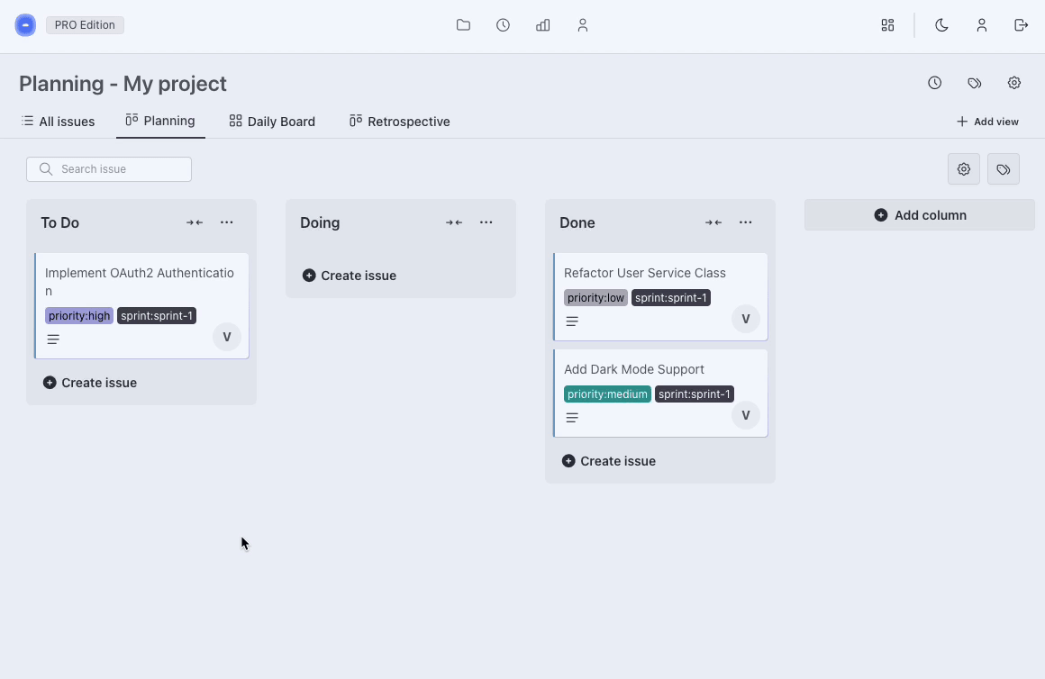Switch to the Daily Board tab
Viewport: 1045px width, 679px height.
click(x=272, y=122)
